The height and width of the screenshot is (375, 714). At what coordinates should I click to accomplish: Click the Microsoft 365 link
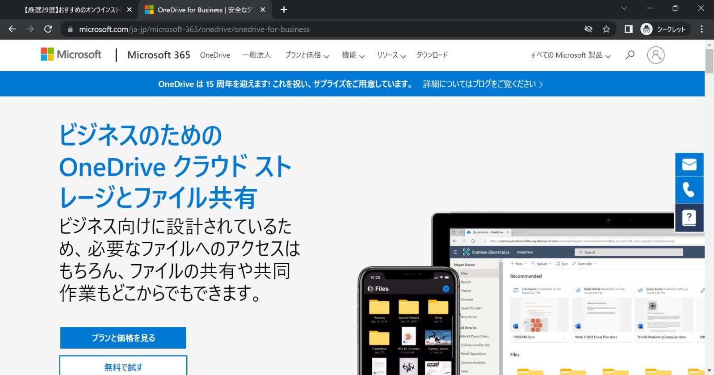pos(159,55)
